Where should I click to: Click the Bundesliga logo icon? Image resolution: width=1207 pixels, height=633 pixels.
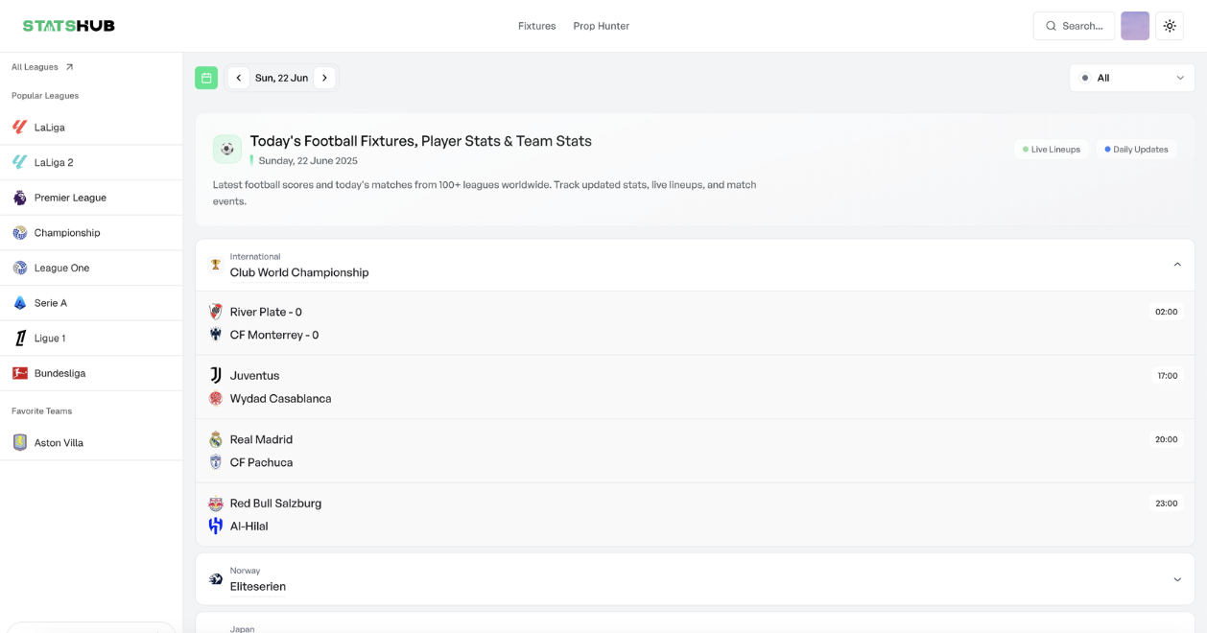tap(20, 373)
